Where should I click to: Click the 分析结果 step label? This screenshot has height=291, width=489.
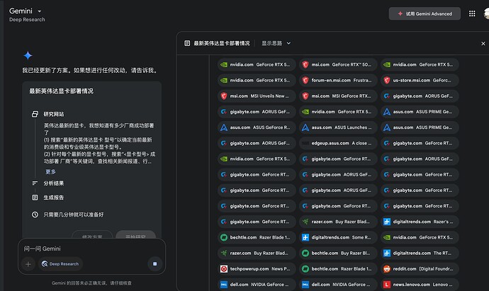[x=54, y=183]
